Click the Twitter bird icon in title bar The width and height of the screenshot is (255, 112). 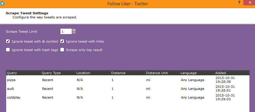(x=2, y=3)
